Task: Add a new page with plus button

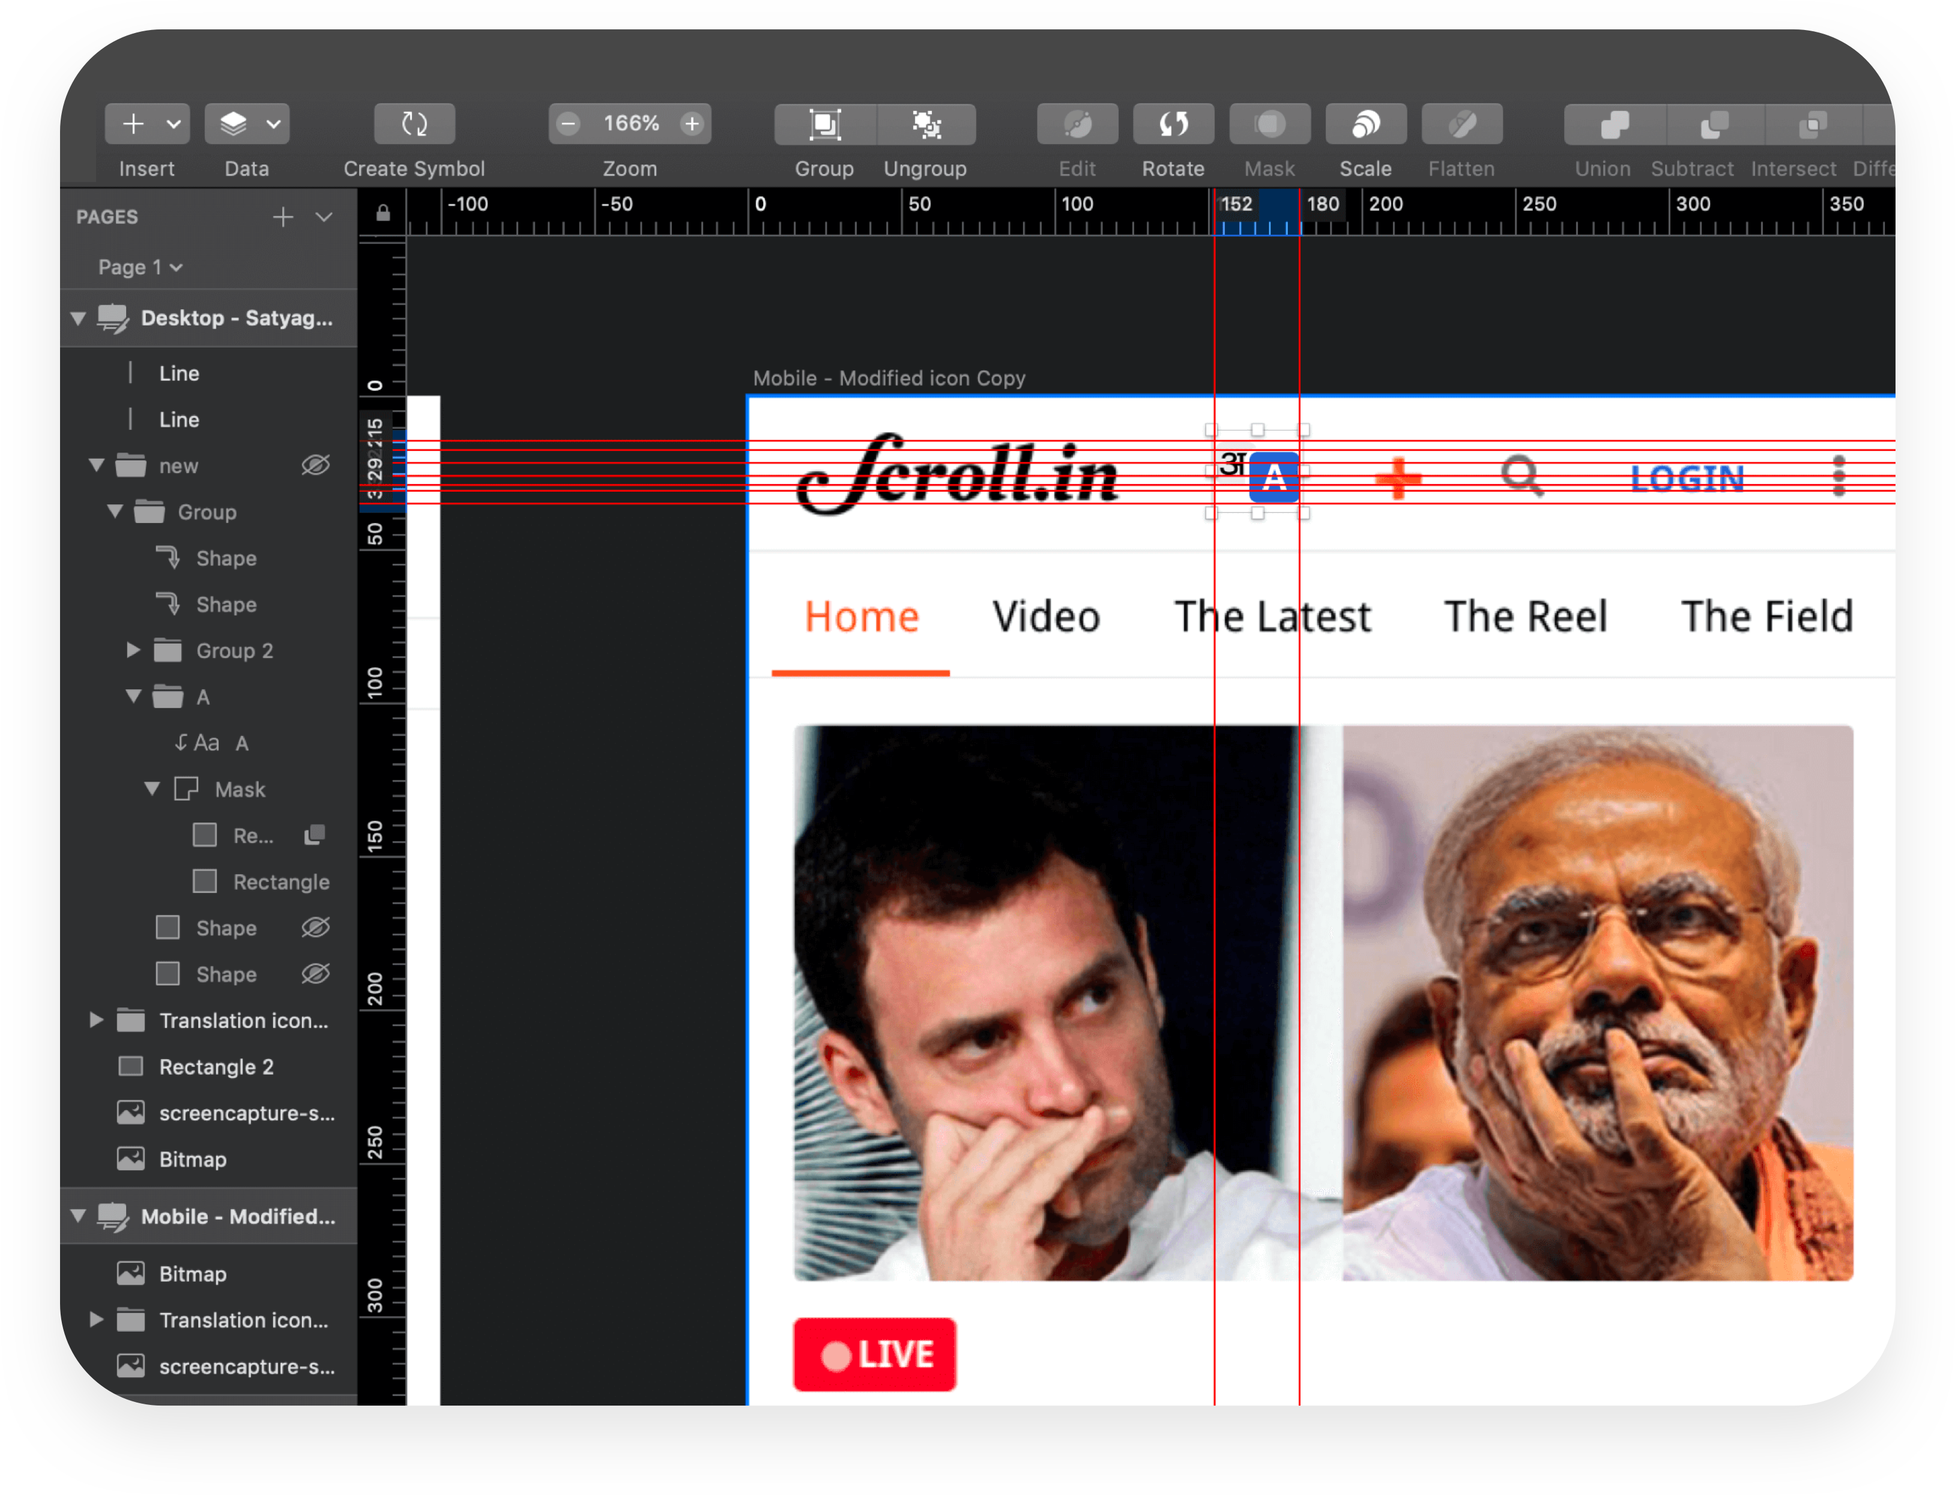Action: click(x=283, y=216)
